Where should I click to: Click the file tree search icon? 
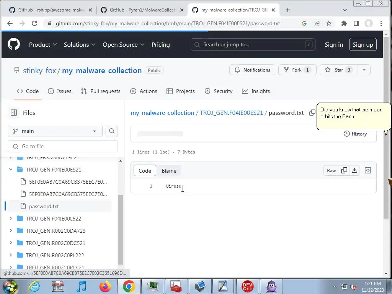(112, 131)
